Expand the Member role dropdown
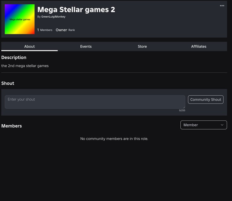232x201 pixels. (x=204, y=125)
